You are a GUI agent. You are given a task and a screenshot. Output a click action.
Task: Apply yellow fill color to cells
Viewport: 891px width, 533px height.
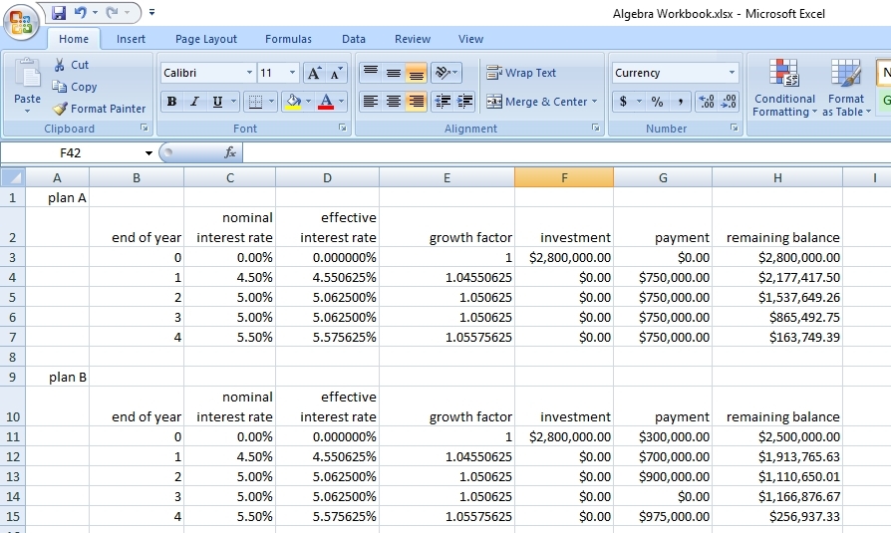[x=293, y=102]
